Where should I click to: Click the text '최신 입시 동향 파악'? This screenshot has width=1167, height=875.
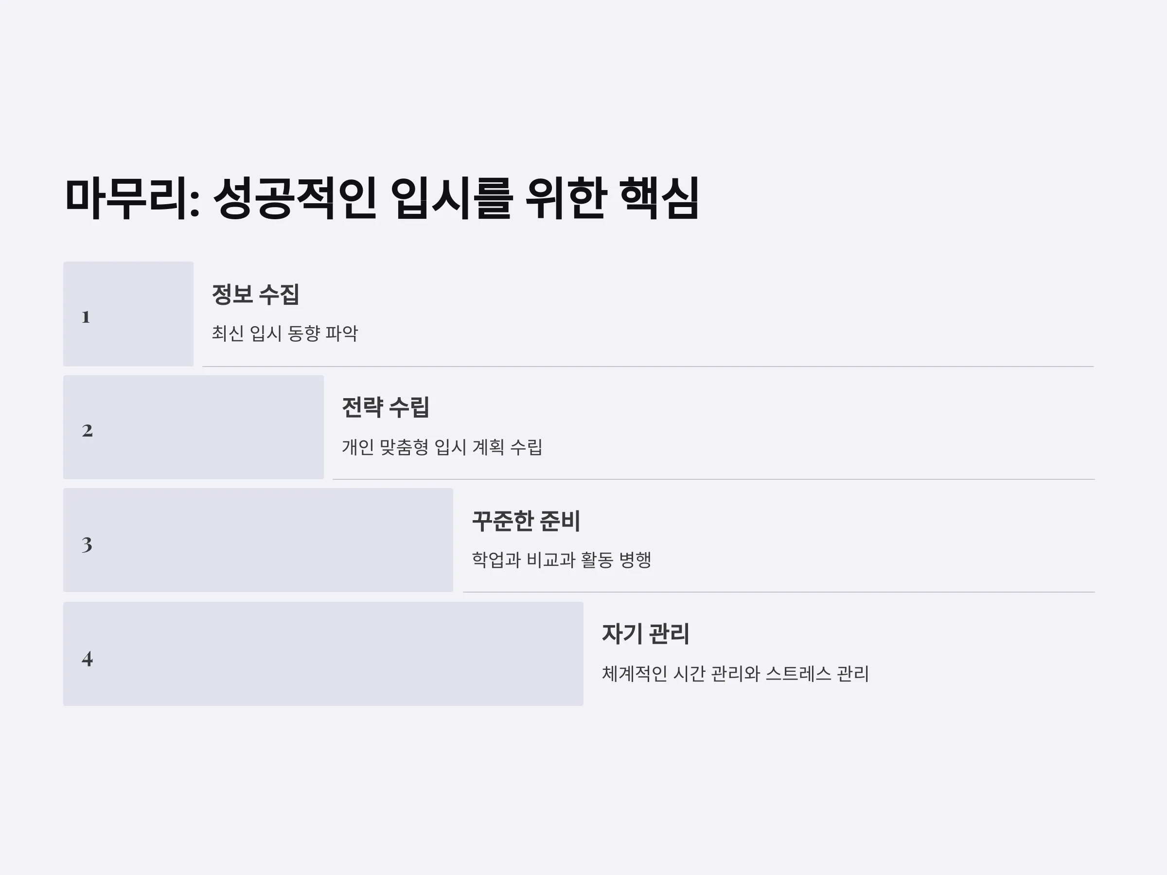[285, 333]
